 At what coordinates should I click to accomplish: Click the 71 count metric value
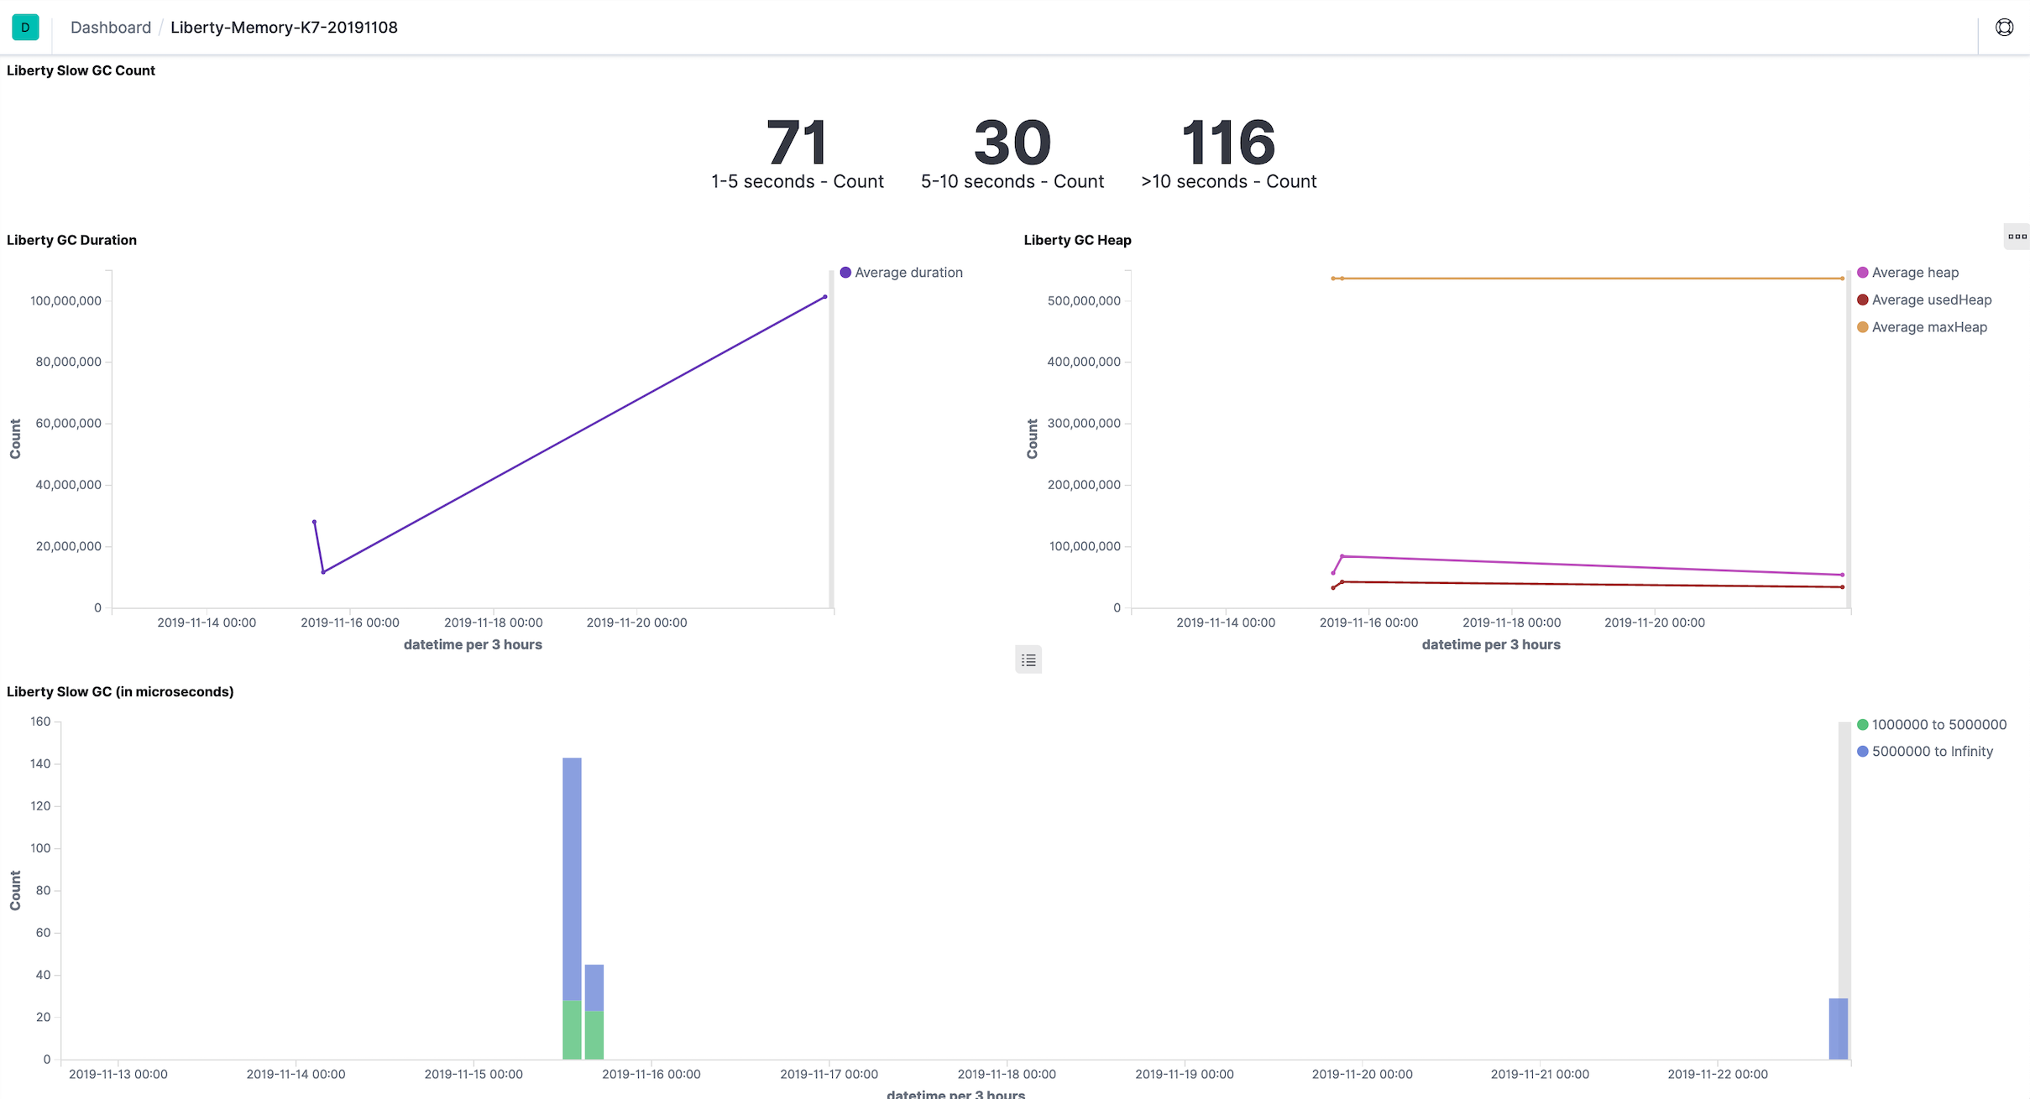797,143
